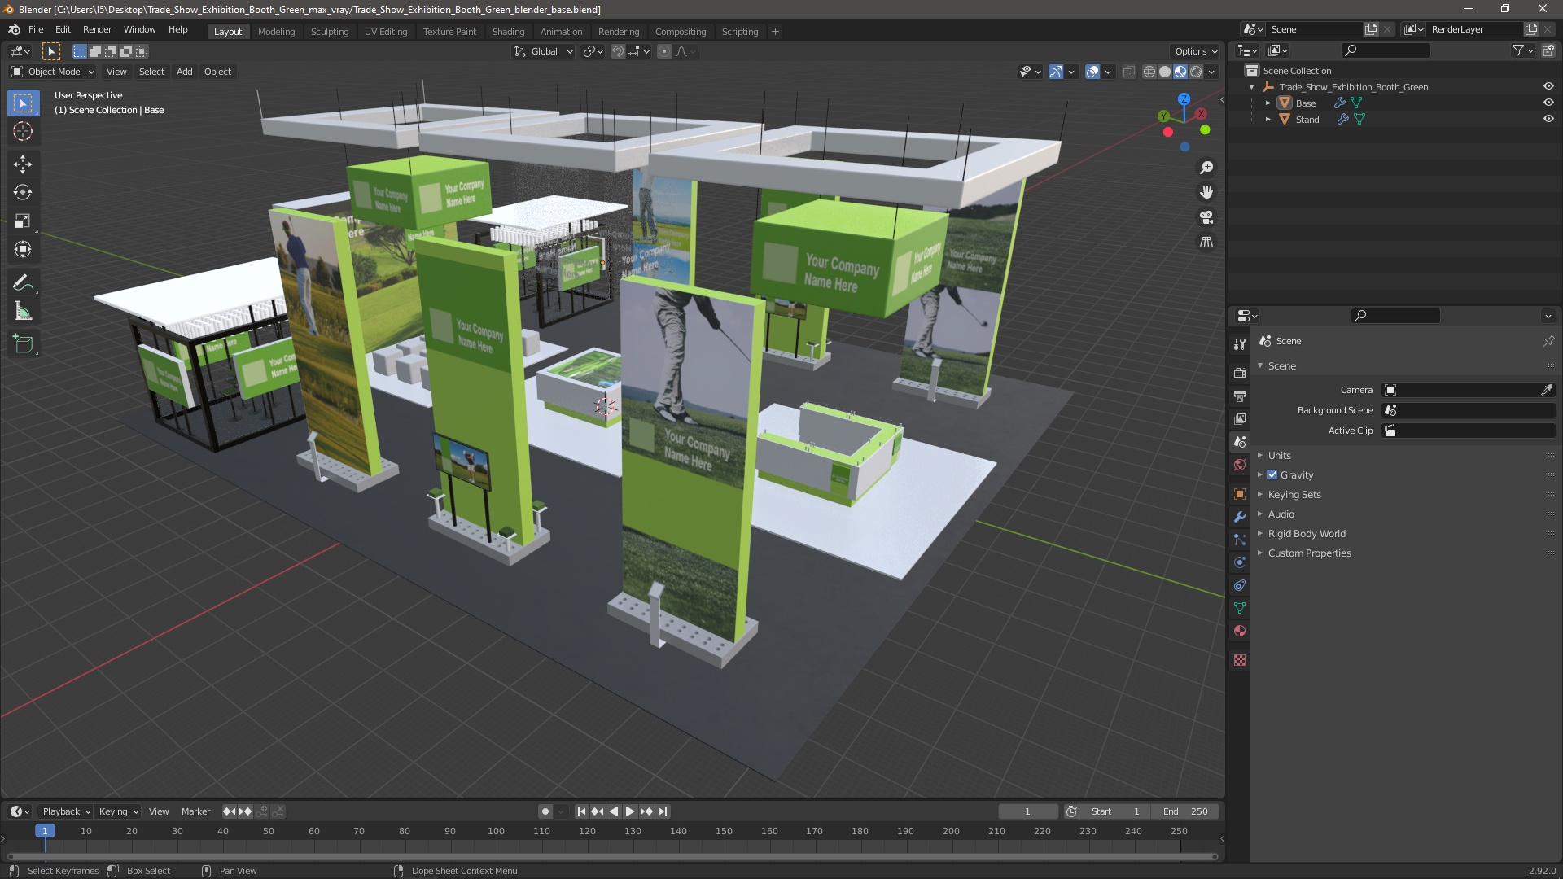Open View Layer properties tab
Viewport: 1563px width, 879px height.
tap(1240, 418)
